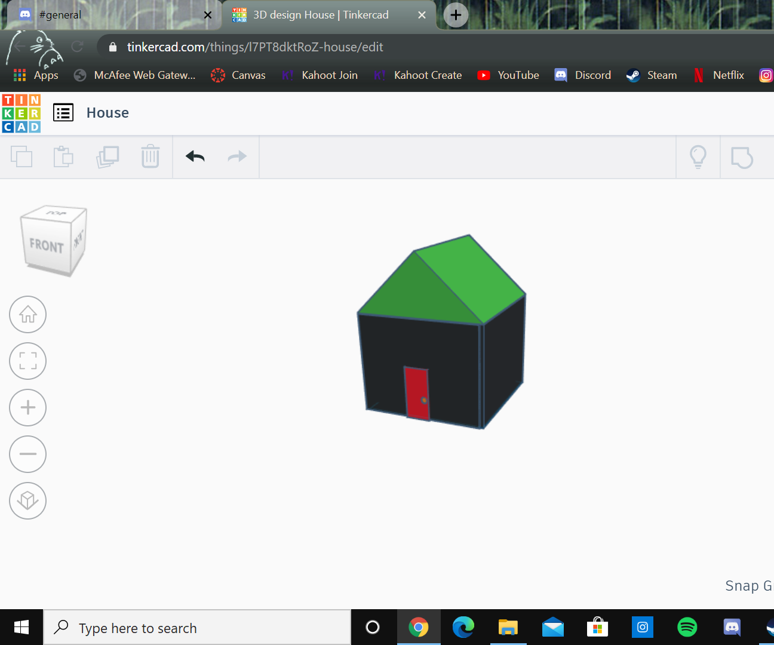The height and width of the screenshot is (645, 774).
Task: Switch perspective mode using the cube icon
Action: point(27,500)
